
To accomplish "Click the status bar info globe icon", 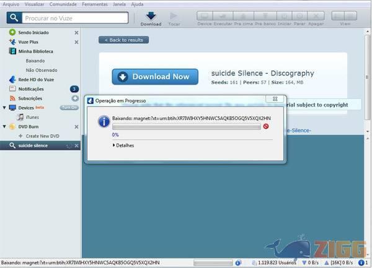I will (x=238, y=262).
